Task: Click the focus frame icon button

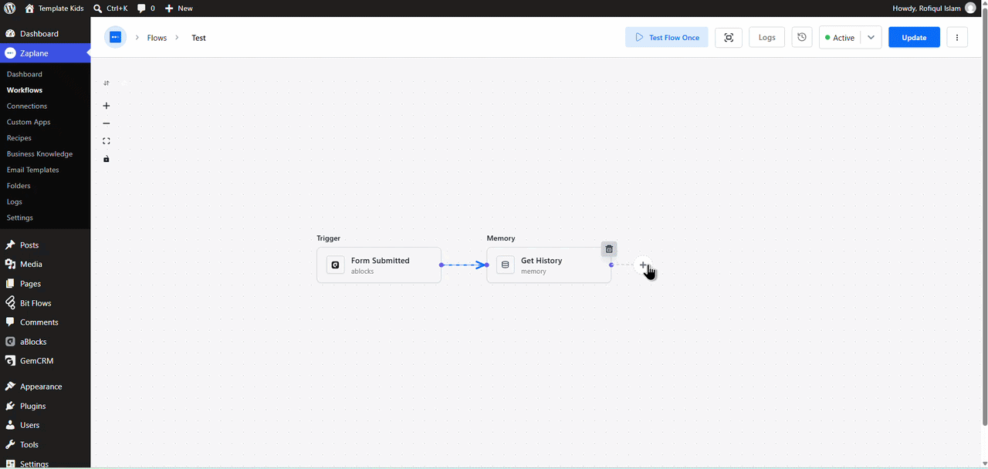Action: coord(729,37)
